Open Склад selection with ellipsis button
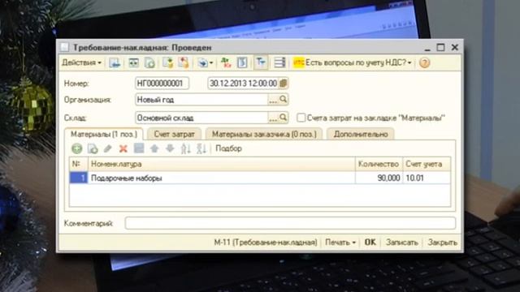Image resolution: width=520 pixels, height=292 pixels. pyautogui.click(x=273, y=118)
